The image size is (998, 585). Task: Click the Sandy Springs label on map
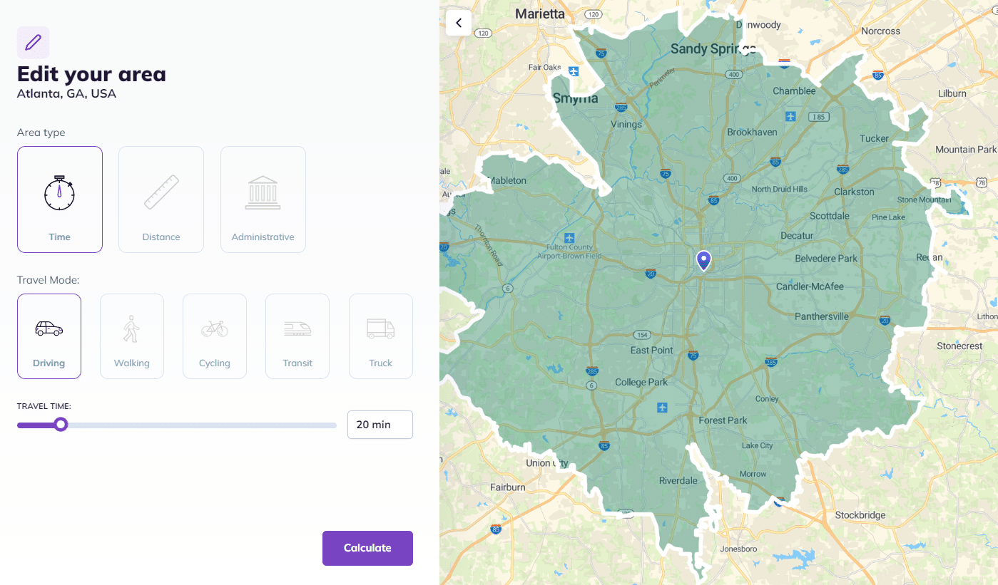pos(712,49)
